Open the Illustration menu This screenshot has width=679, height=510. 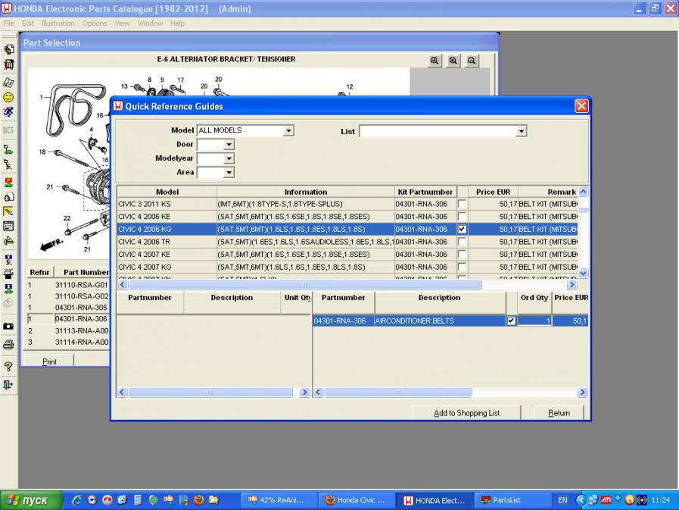(x=58, y=23)
